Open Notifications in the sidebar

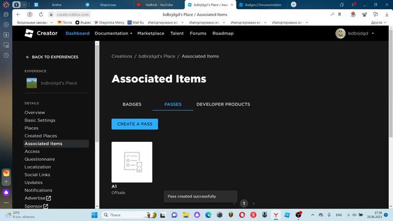38,190
